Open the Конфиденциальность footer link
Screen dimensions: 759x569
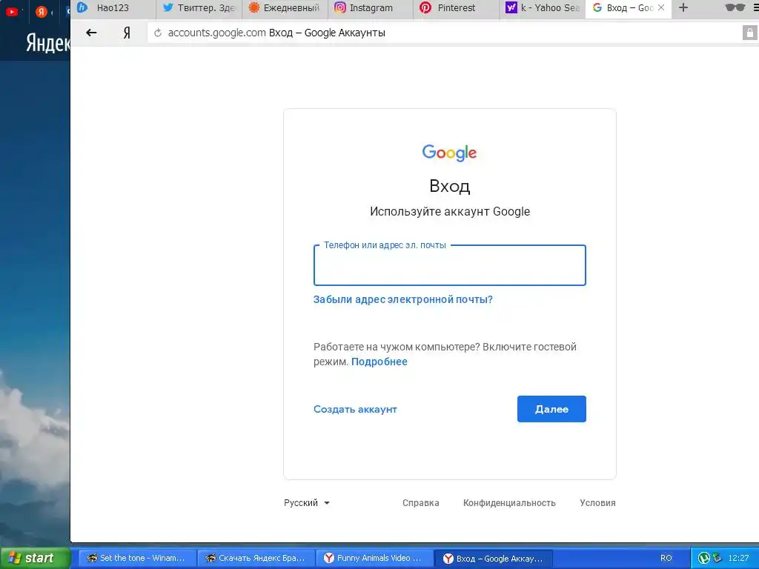pyautogui.click(x=509, y=503)
